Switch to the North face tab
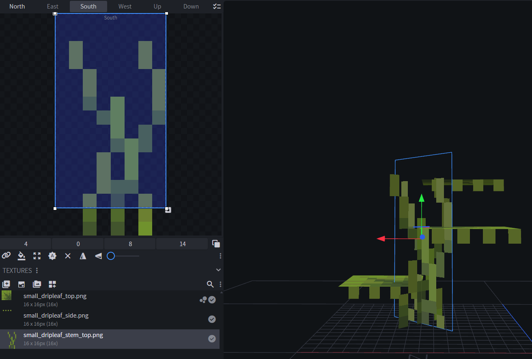532x359 pixels. coord(17,6)
